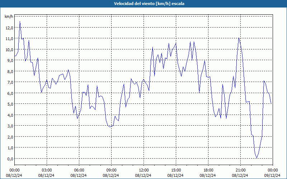Select the 1,0 y-axis value
The image size is (287, 179).
10,148
